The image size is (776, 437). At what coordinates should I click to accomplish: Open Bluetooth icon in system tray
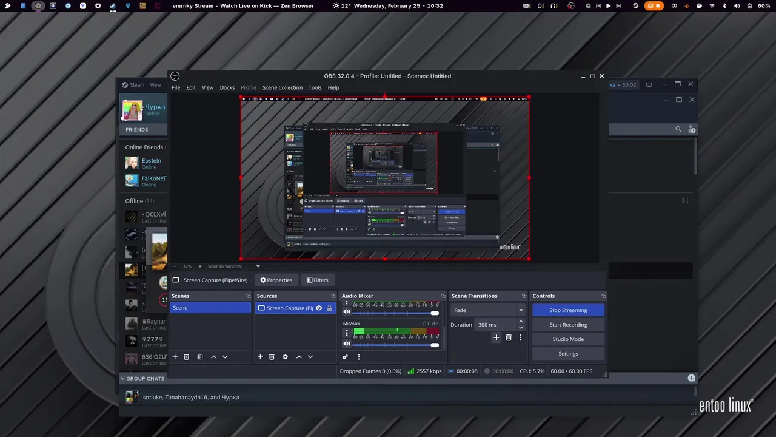pos(724,6)
